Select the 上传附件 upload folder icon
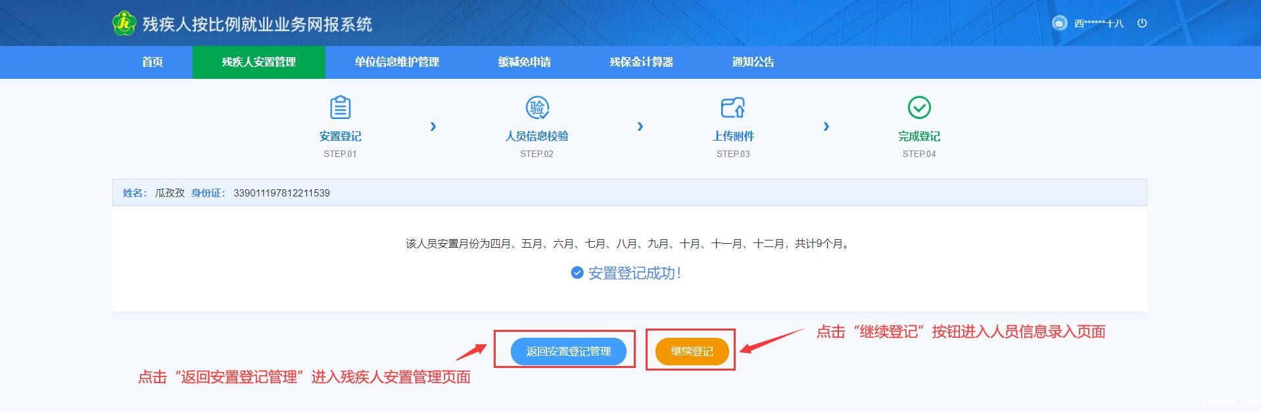1261x412 pixels. click(x=733, y=107)
